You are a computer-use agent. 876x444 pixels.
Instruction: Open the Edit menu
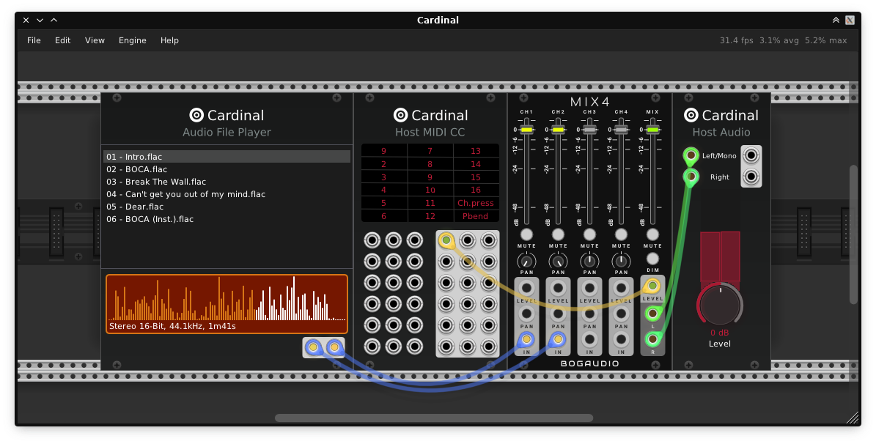coord(62,40)
